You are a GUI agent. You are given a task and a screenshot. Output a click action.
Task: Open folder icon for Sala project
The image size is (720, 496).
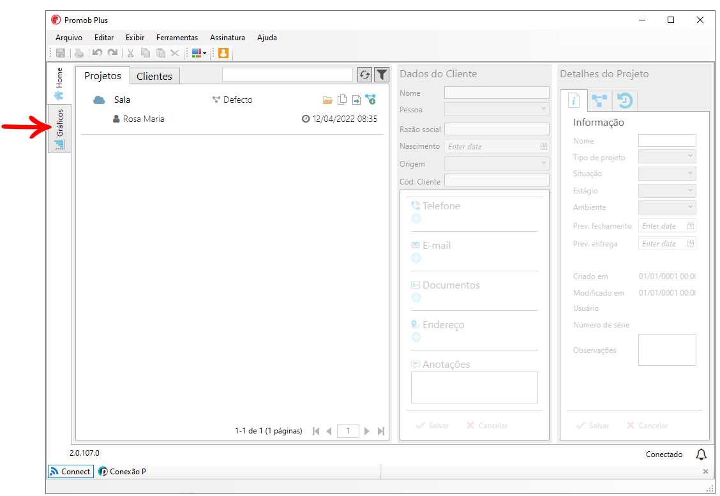[327, 100]
